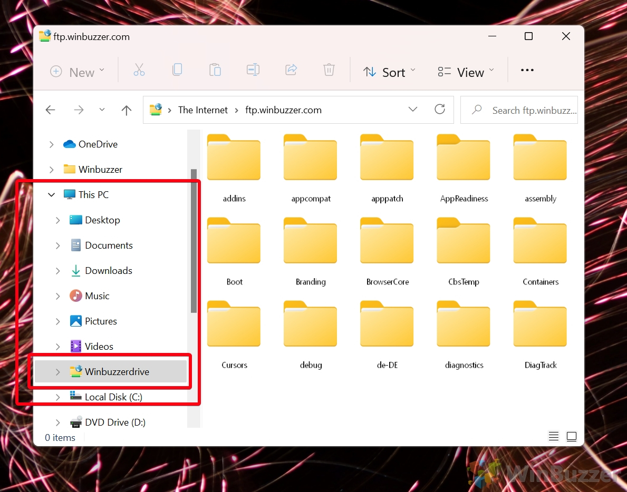Refresh the folder view

click(x=440, y=110)
